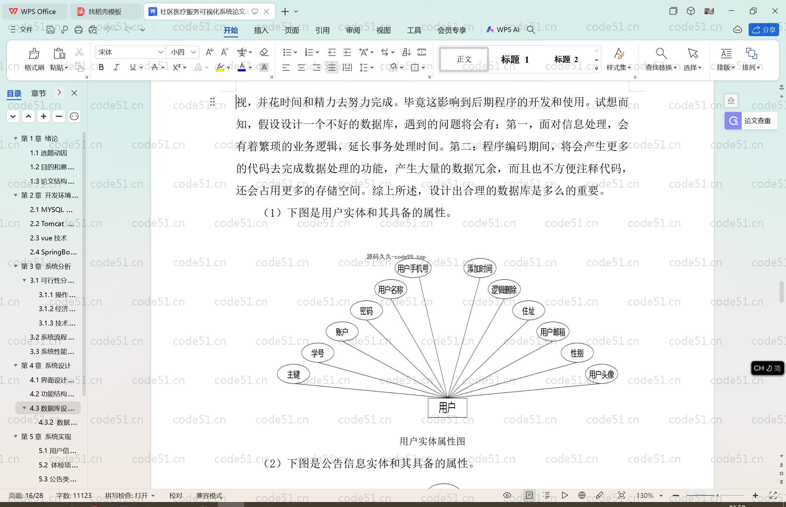
Task: Click eye-protection mode icon in status bar
Action: (507, 495)
